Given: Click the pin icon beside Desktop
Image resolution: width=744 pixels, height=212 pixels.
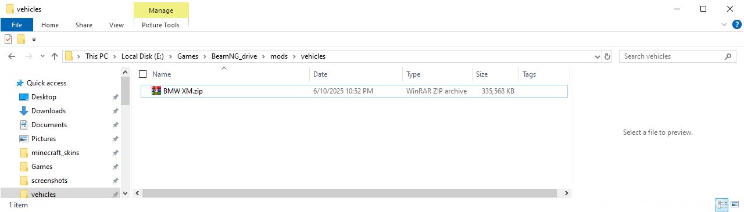Looking at the screenshot, I should (x=115, y=97).
